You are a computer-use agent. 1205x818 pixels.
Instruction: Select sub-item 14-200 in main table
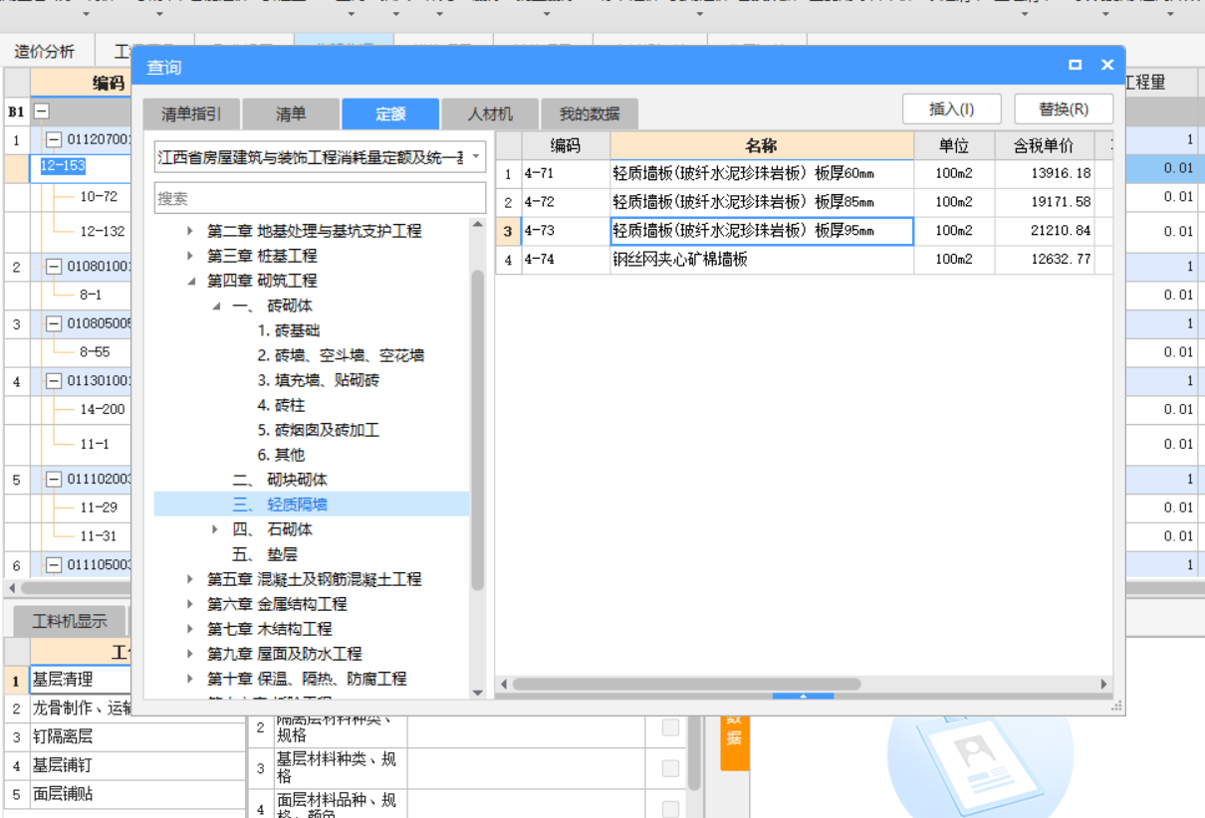pos(103,409)
